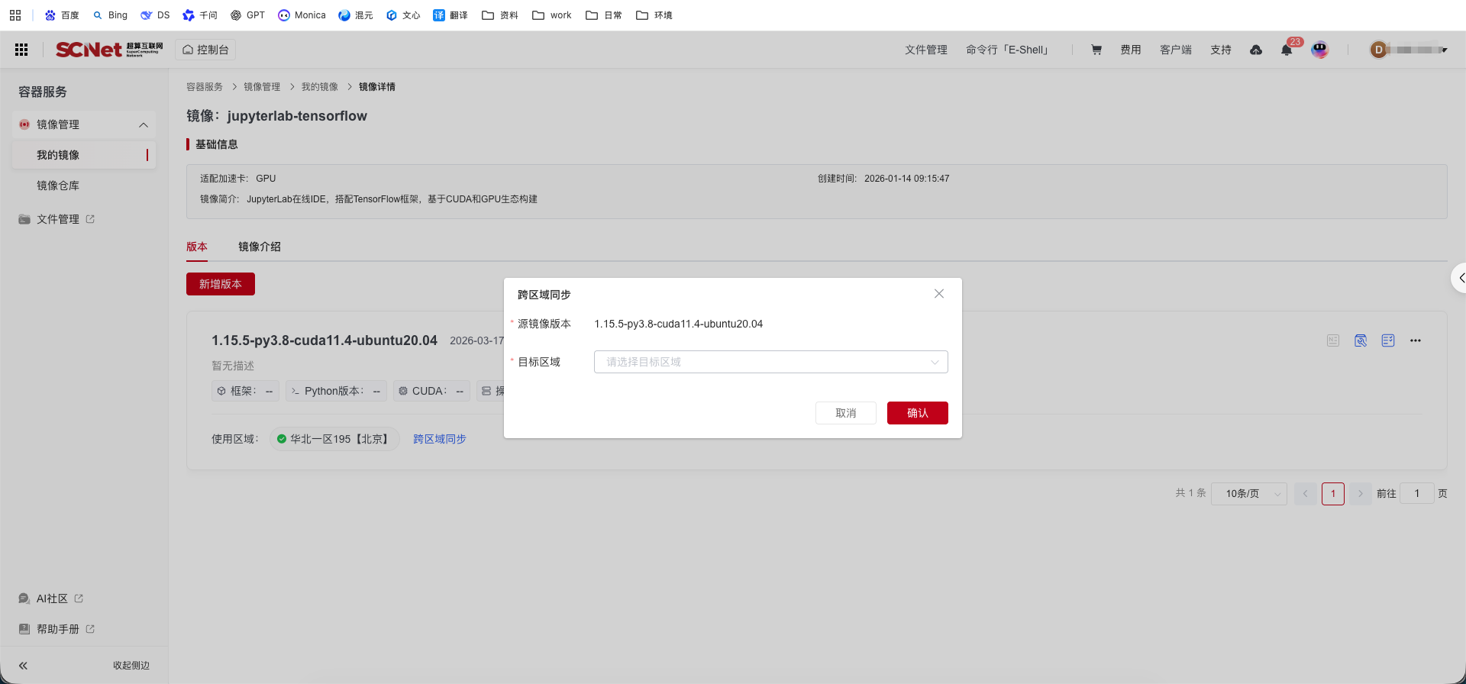Open the 10条/页 page size dropdown
The width and height of the screenshot is (1466, 684).
(1249, 494)
